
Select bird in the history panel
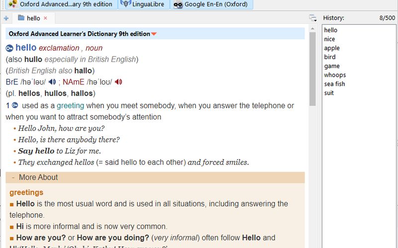pyautogui.click(x=330, y=57)
